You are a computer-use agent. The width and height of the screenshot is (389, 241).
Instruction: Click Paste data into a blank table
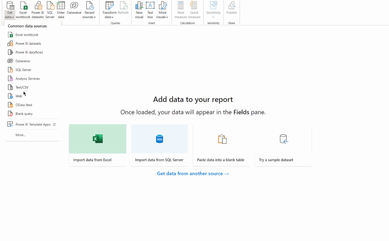pos(222,145)
